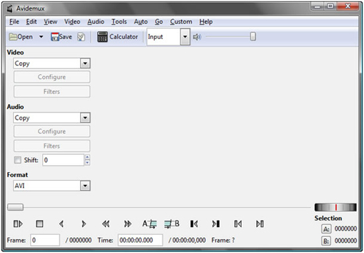Click the Frame number input field
Screen dimensions: 364x253
(x=45, y=240)
